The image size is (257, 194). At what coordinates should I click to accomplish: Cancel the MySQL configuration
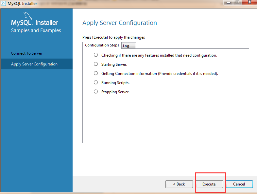[x=239, y=184]
